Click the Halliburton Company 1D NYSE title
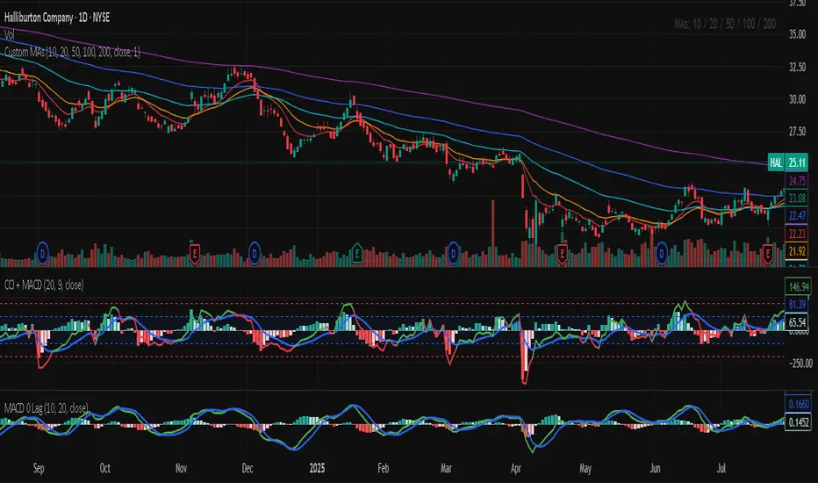 (x=57, y=18)
